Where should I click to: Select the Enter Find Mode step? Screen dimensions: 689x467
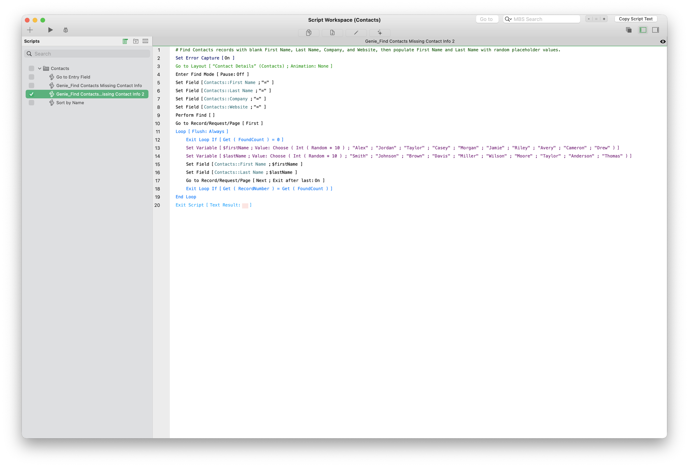[212, 74]
